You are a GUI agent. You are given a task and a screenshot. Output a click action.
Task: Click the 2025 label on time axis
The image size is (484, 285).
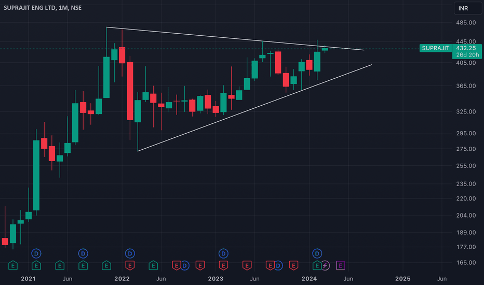[403, 279]
